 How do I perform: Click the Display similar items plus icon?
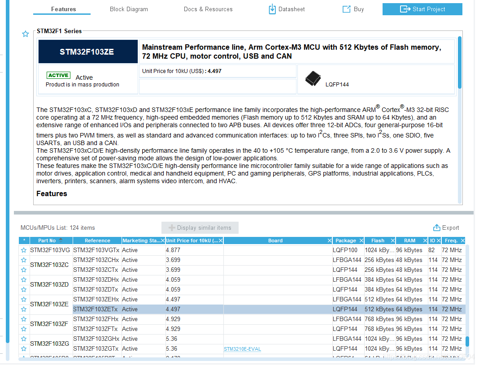pos(172,228)
